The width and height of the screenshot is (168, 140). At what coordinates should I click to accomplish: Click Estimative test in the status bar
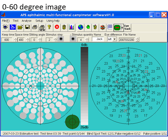[x=29, y=134]
